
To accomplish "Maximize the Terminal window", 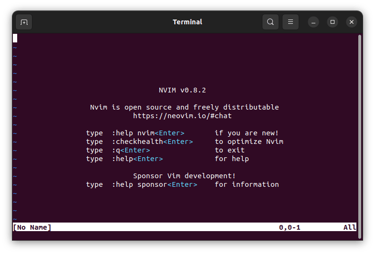I will (x=333, y=22).
